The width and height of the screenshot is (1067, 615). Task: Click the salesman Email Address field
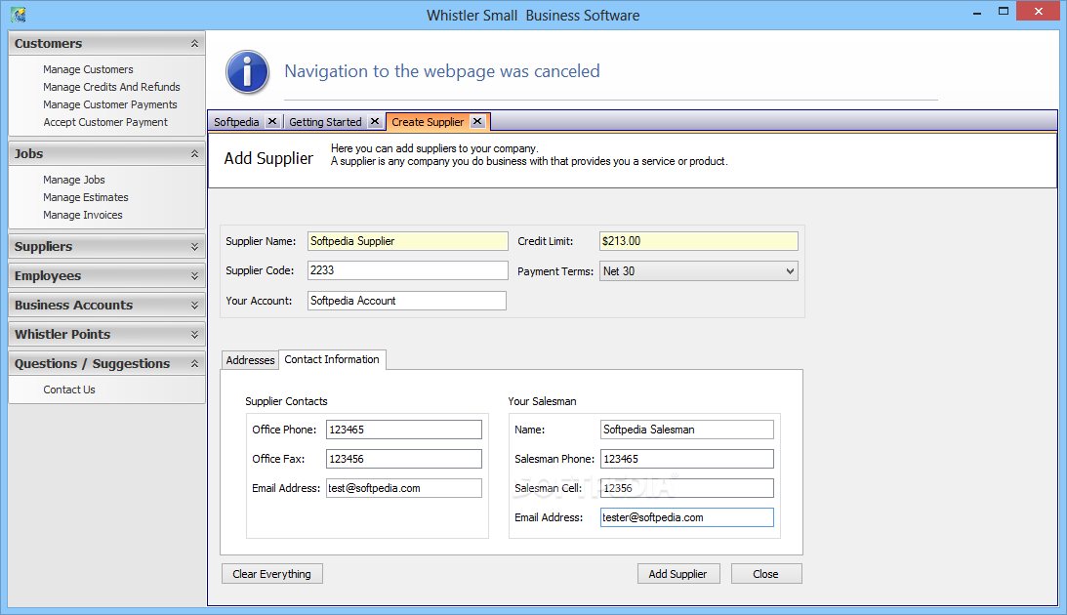pyautogui.click(x=687, y=517)
